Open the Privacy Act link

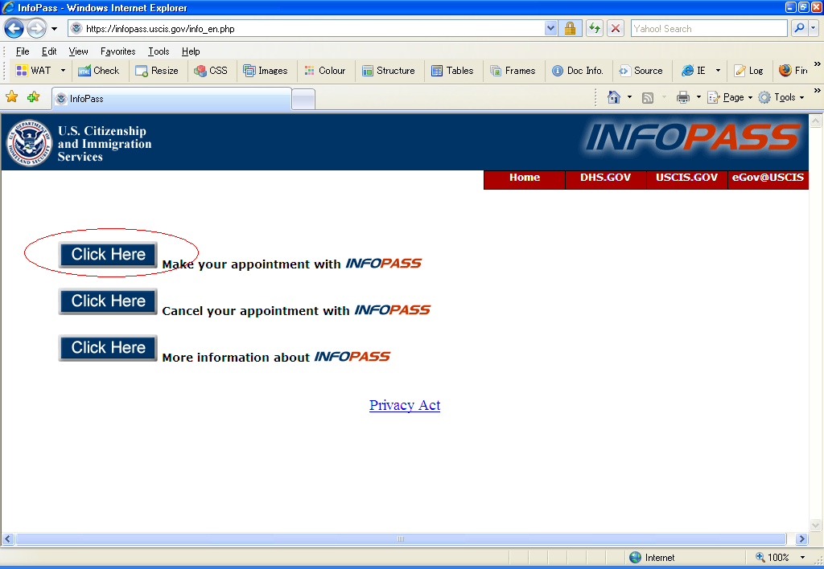tap(405, 405)
